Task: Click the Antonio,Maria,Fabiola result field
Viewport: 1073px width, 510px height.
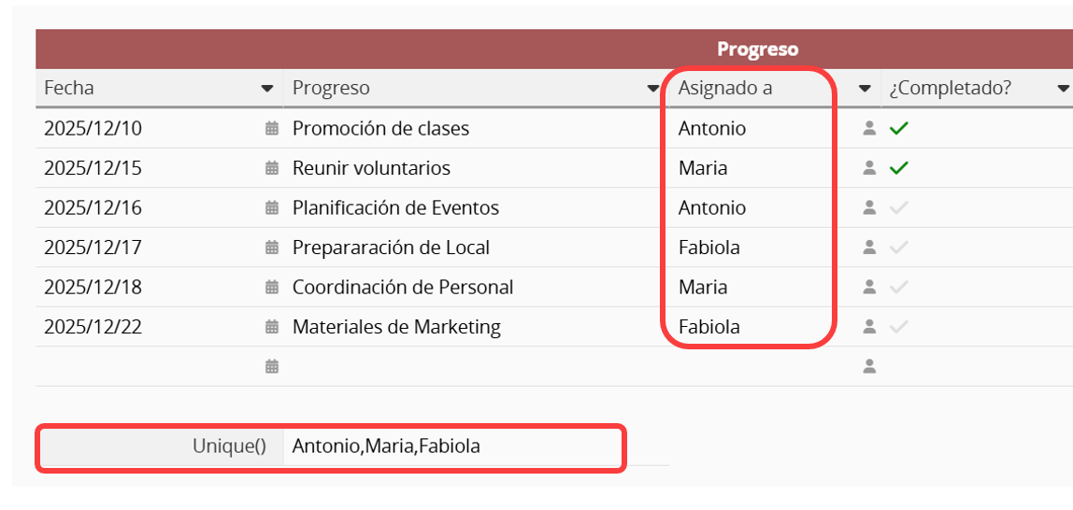Action: (x=386, y=446)
